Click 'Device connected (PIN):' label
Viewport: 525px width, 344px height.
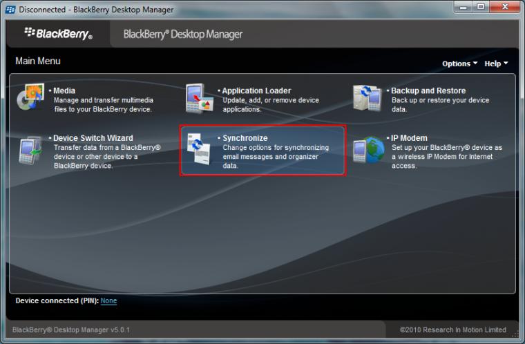(x=57, y=300)
